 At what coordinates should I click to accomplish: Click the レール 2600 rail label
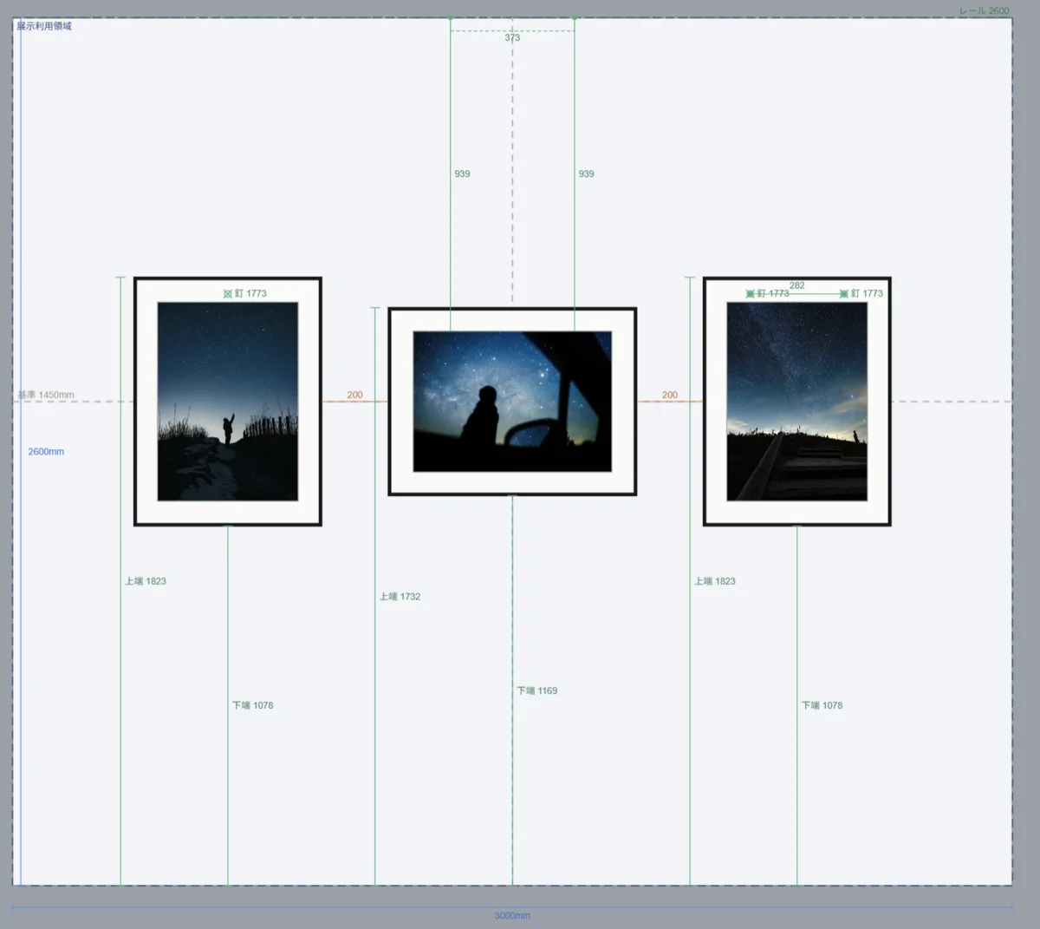(984, 10)
